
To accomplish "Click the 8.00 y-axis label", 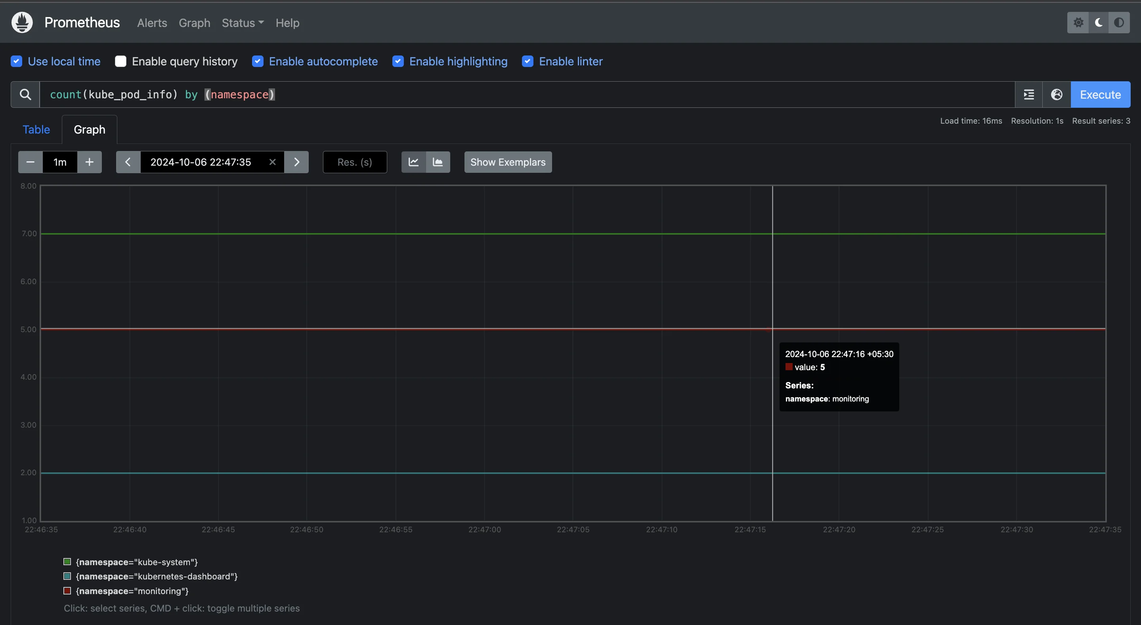I will coord(29,186).
